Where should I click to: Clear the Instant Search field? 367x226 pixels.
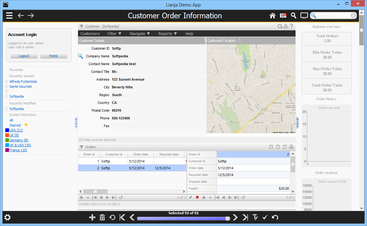[353, 16]
